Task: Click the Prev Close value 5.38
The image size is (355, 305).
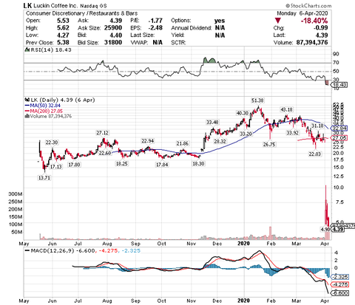Action: [x=63, y=42]
